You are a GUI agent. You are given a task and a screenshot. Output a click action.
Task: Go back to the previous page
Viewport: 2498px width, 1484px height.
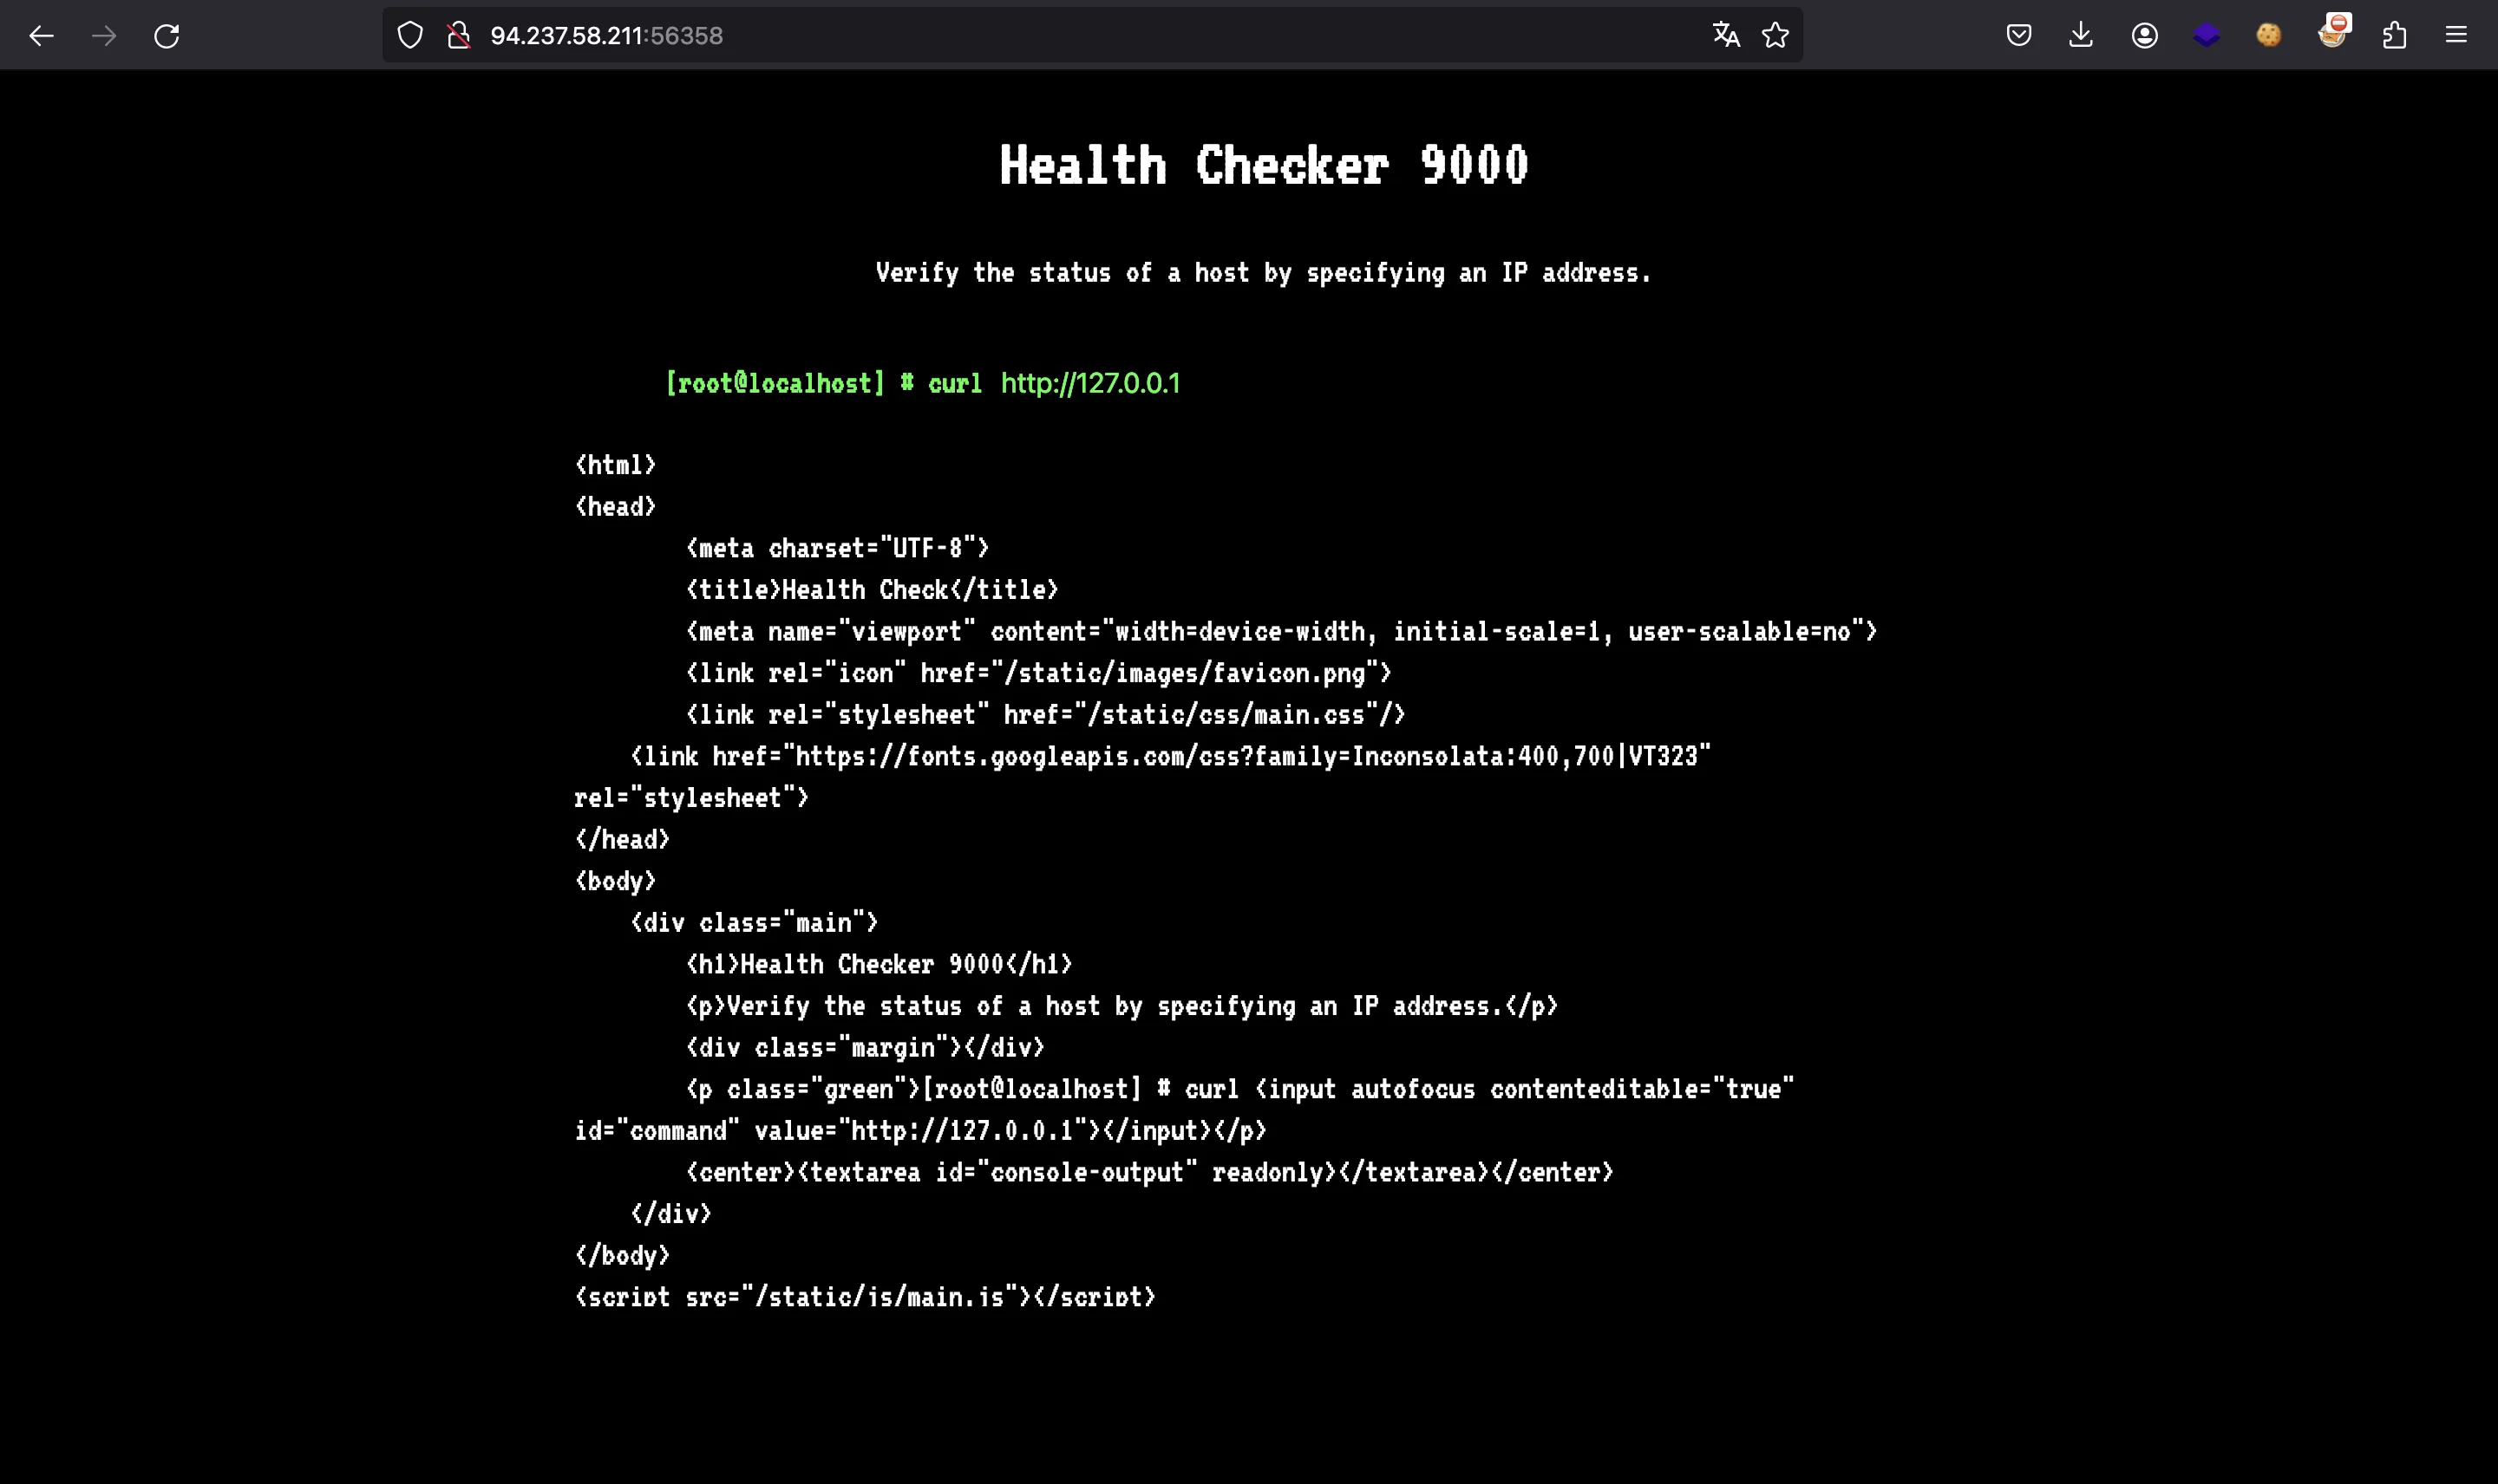[x=41, y=36]
